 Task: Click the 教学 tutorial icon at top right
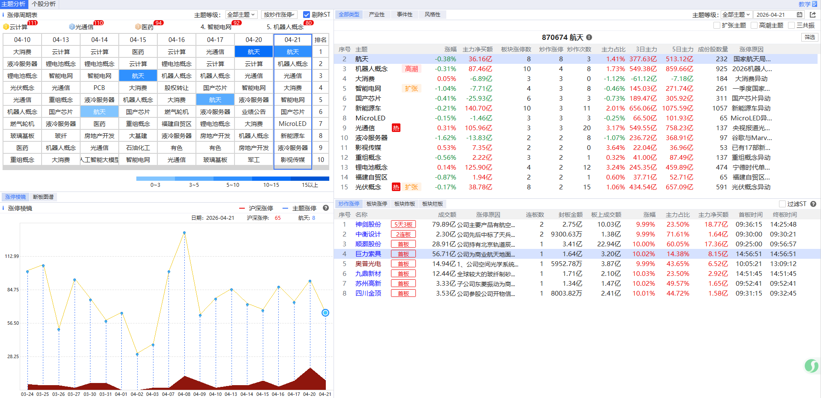coord(814,4)
